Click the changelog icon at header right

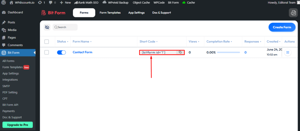(293, 13)
